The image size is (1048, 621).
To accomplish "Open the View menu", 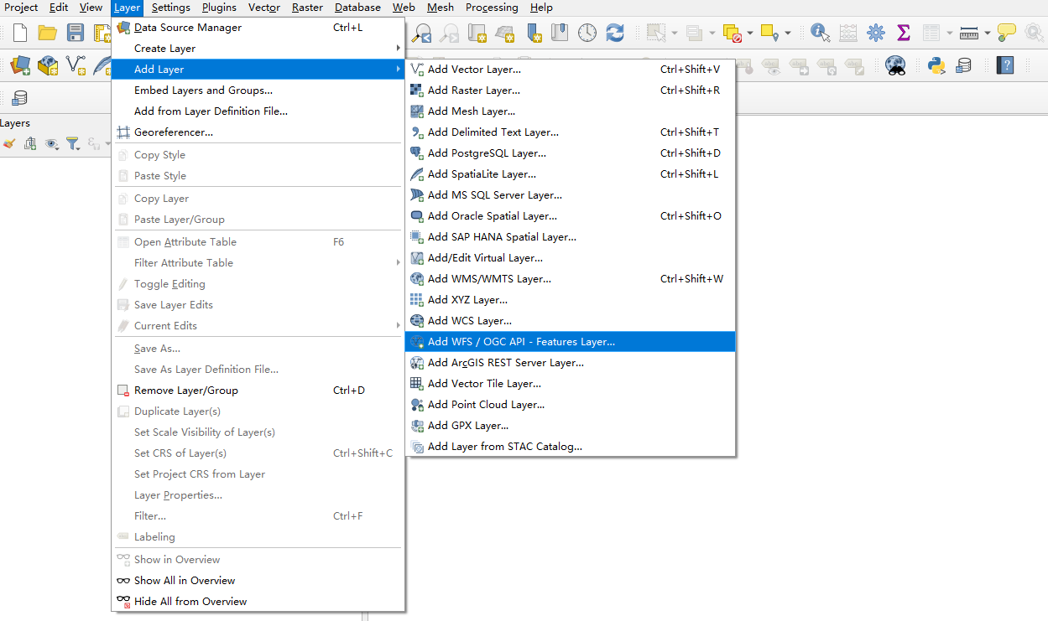I will click(91, 8).
